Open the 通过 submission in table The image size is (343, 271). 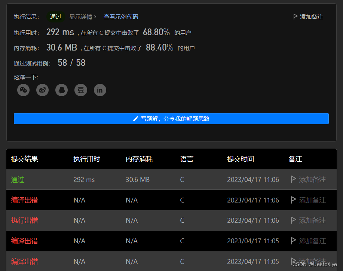click(18, 180)
